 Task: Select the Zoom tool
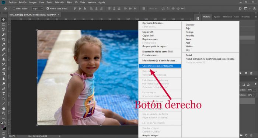pos(3,113)
